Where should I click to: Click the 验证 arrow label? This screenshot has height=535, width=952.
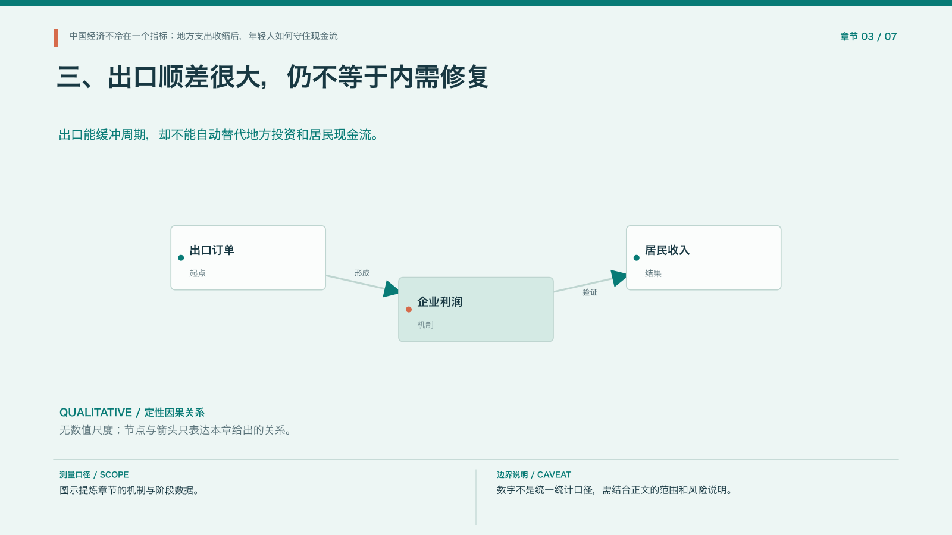[x=590, y=292]
